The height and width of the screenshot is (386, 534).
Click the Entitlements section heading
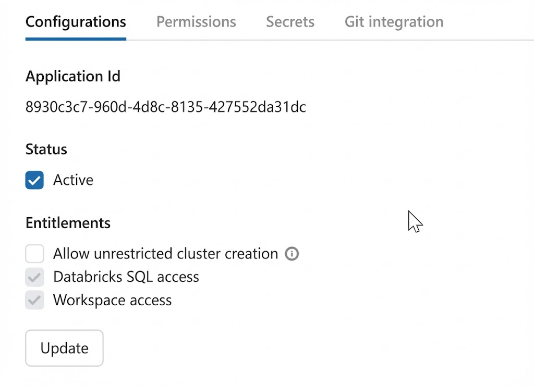(x=68, y=223)
